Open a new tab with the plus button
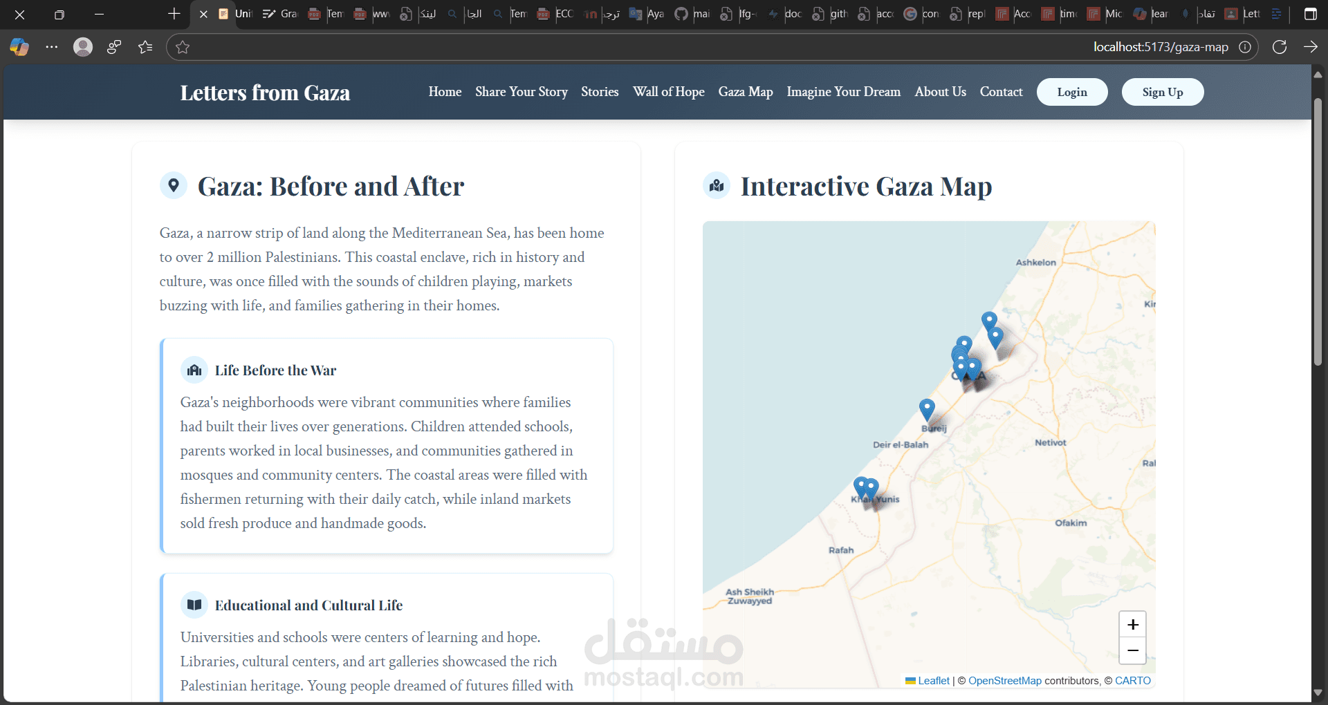Viewport: 1328px width, 705px height. pos(174,14)
